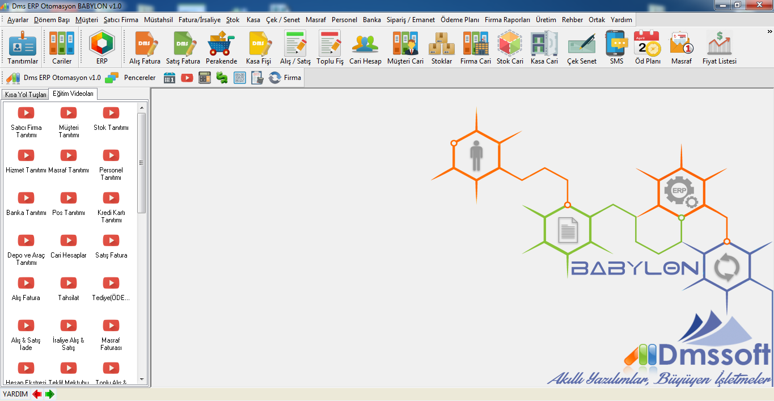The height and width of the screenshot is (401, 774).
Task: Open the Firma refresh button
Action: tap(285, 78)
